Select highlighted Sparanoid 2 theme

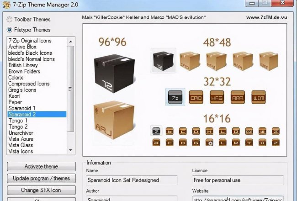37,114
